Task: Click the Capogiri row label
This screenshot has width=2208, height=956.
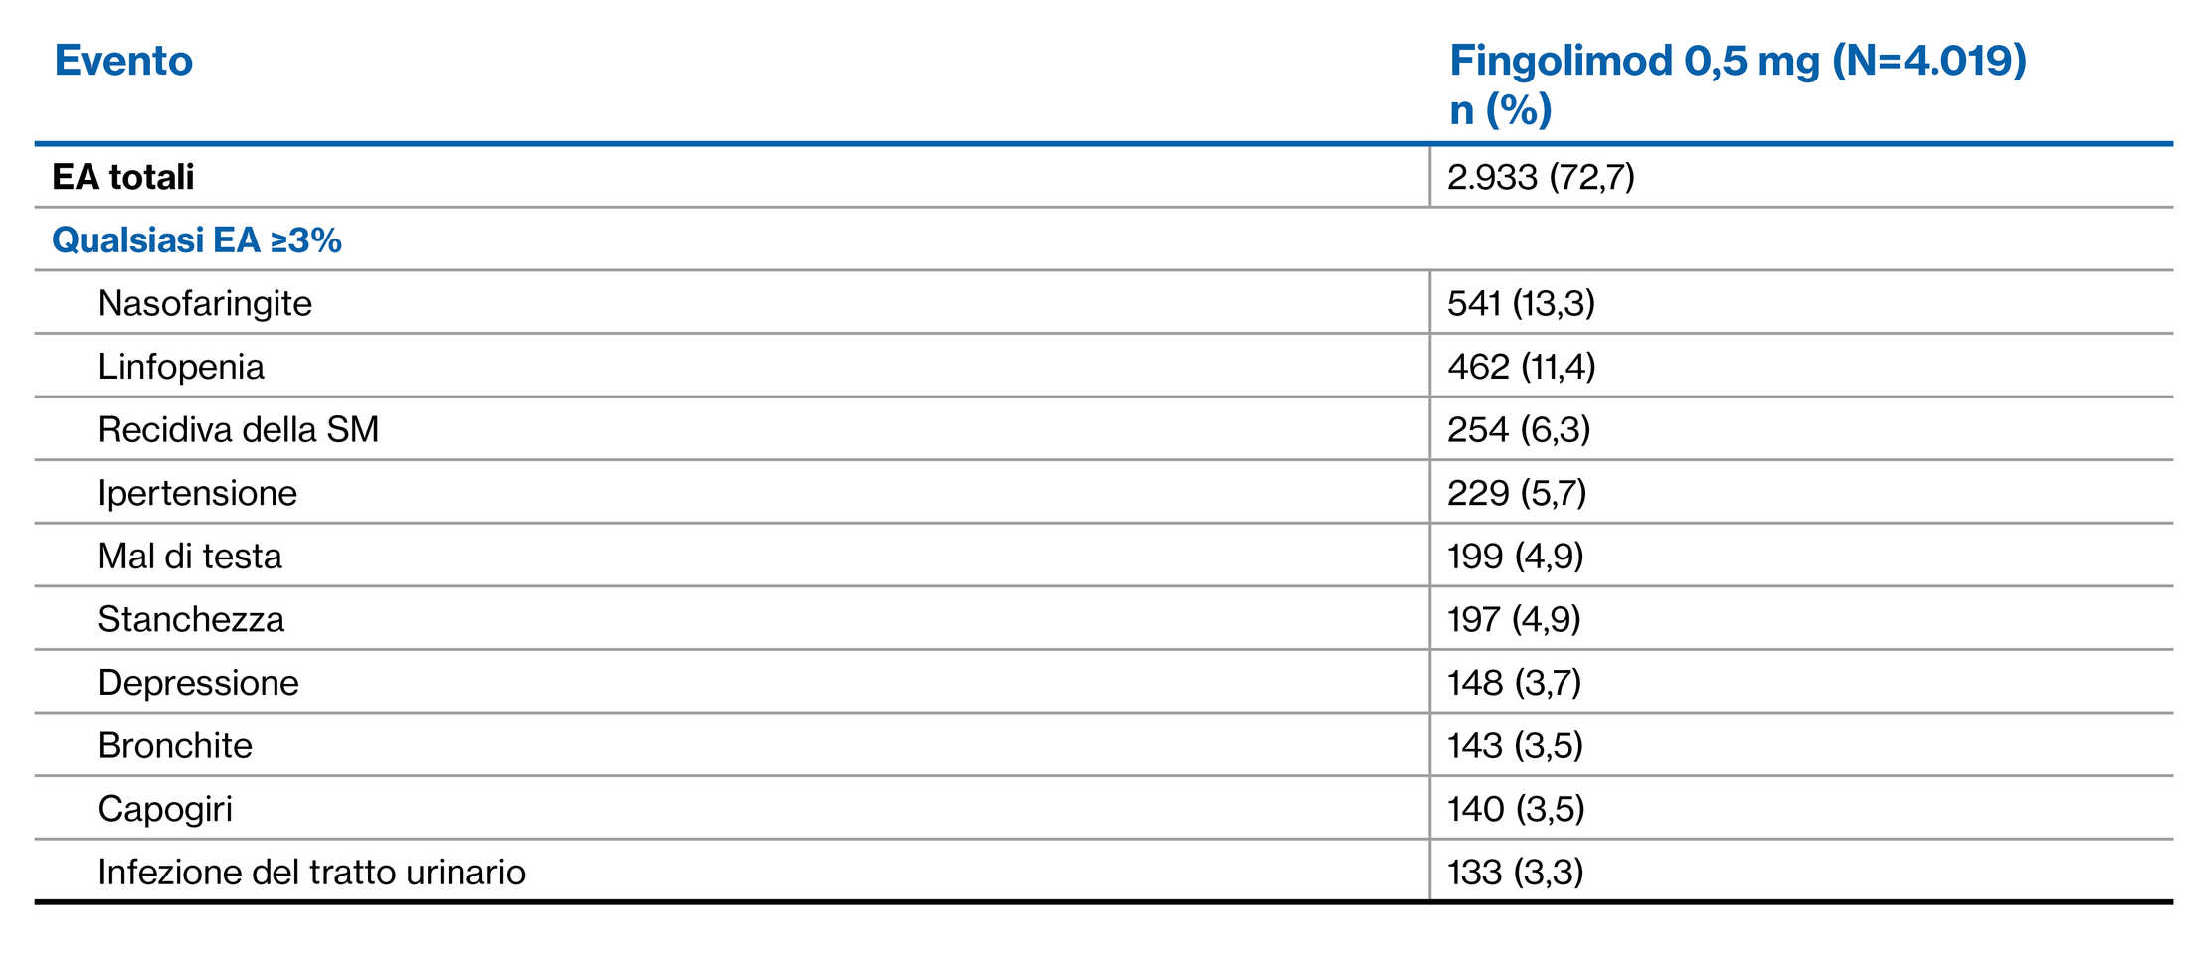Action: 165,809
